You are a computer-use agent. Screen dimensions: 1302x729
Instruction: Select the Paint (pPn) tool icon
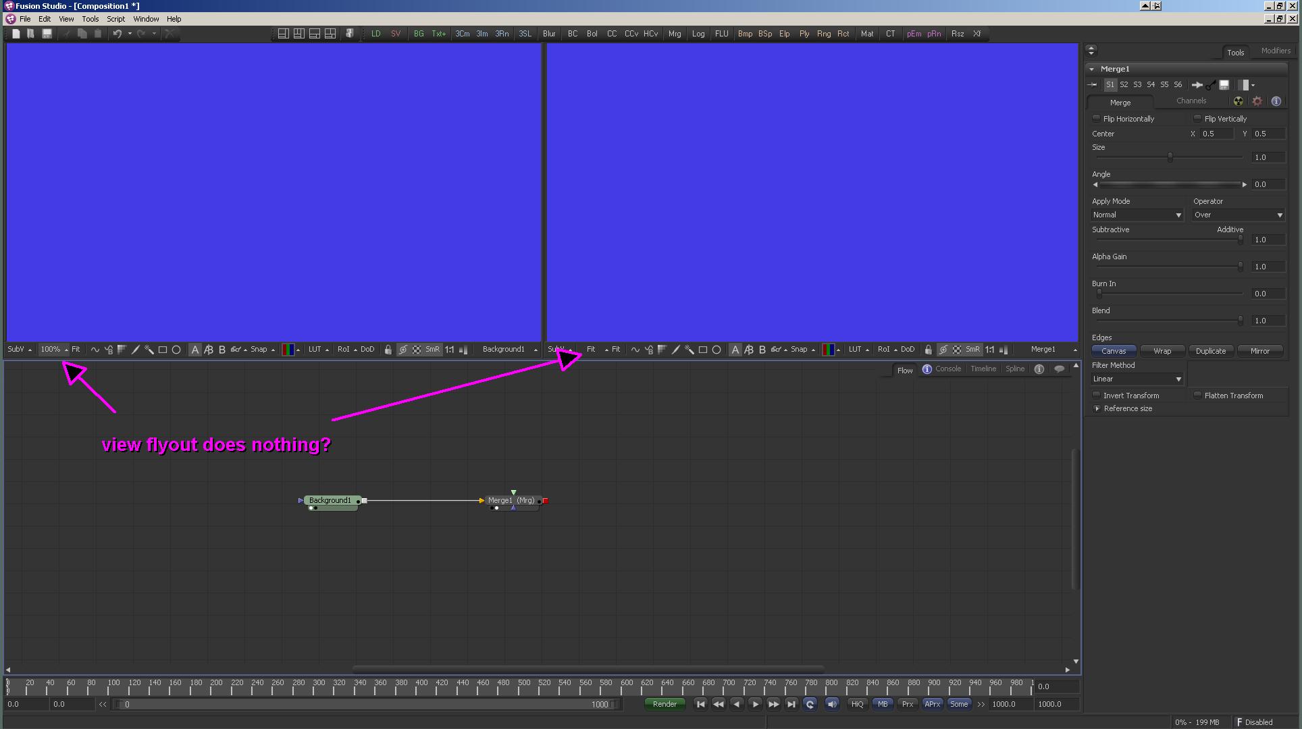pos(932,34)
